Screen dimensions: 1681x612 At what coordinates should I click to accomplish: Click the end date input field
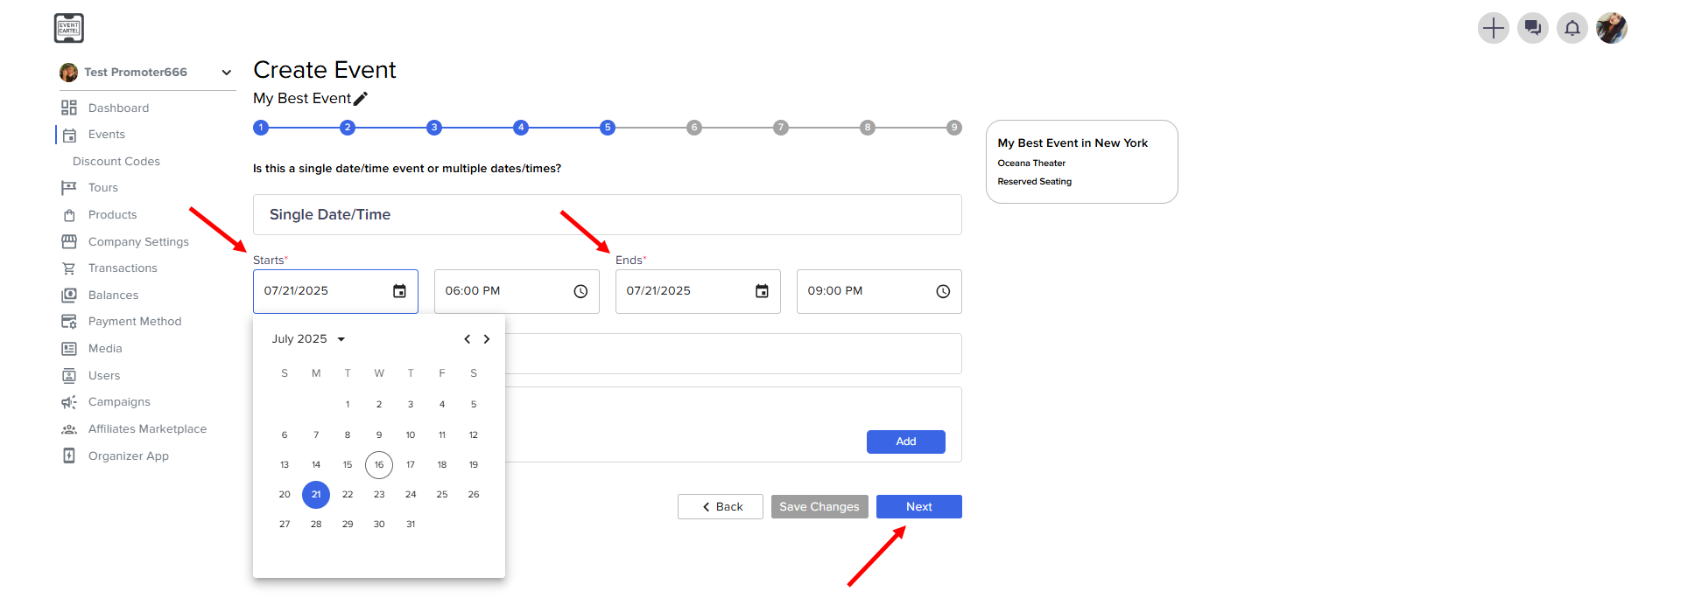click(698, 291)
